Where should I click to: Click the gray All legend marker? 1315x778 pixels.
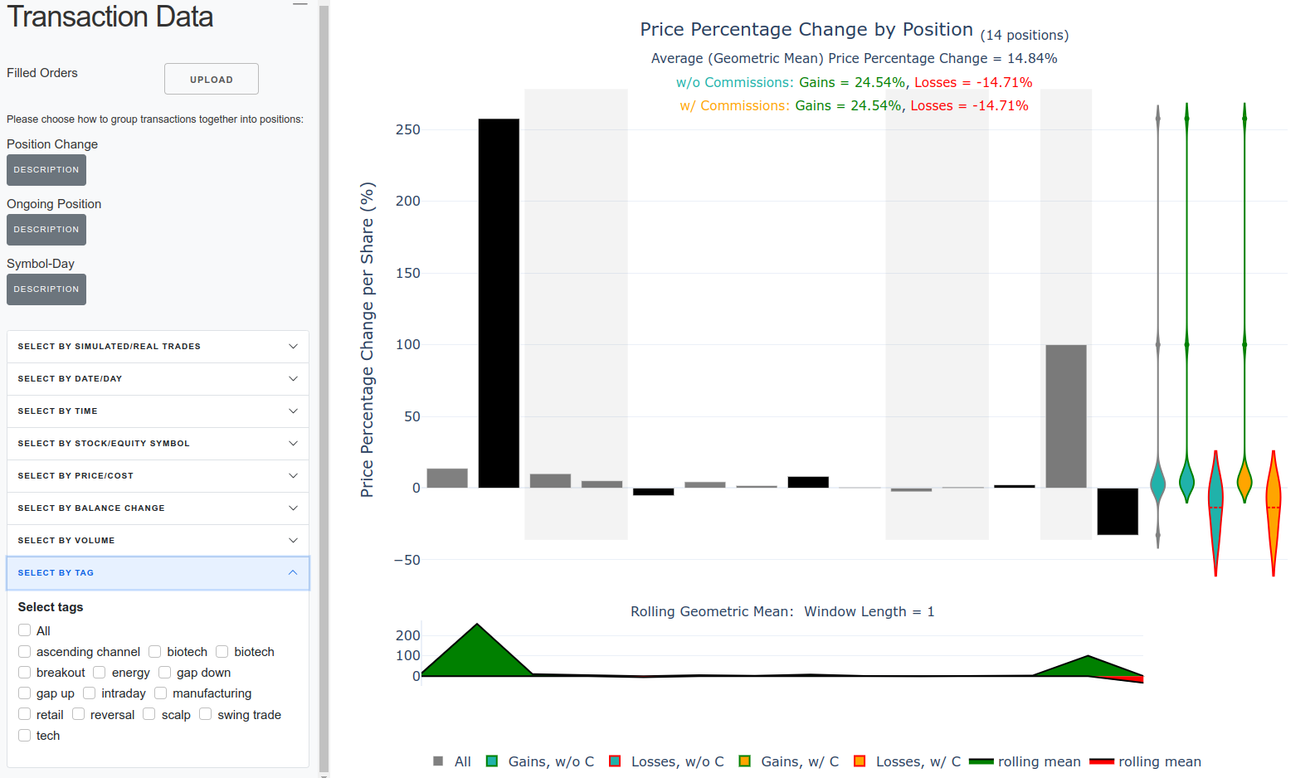coord(438,761)
